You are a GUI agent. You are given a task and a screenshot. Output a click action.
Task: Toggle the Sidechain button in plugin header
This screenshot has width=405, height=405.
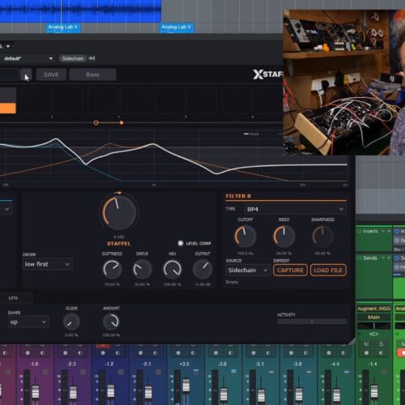tap(73, 58)
